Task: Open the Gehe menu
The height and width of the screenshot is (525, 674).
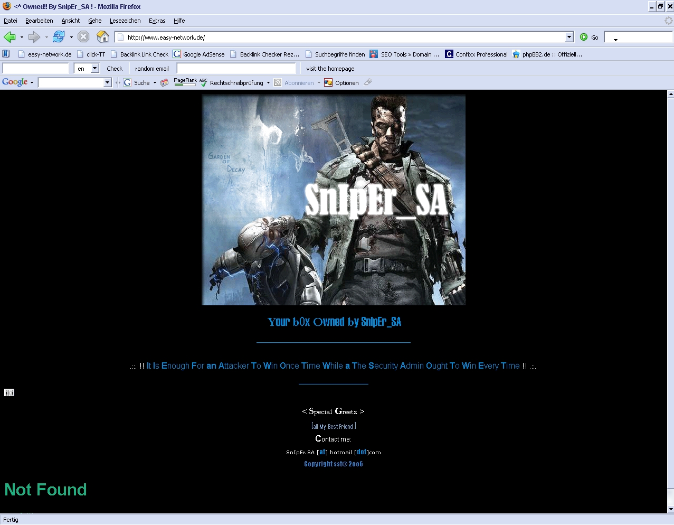Action: click(x=95, y=21)
